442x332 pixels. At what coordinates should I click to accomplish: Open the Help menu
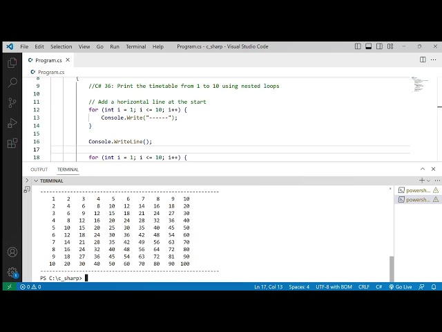[x=158, y=46]
